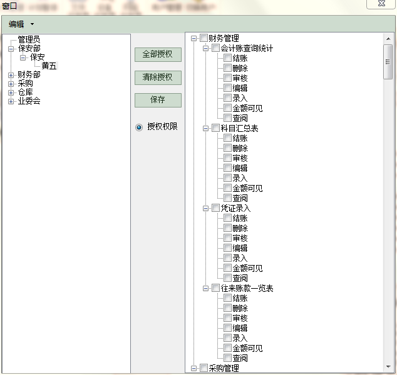Check the 往来账款一览表 checkbox
Viewport: 397px width, 375px height.
click(215, 287)
